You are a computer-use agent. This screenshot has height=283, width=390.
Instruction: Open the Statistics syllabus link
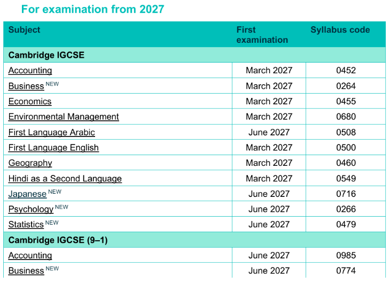[x=26, y=225]
